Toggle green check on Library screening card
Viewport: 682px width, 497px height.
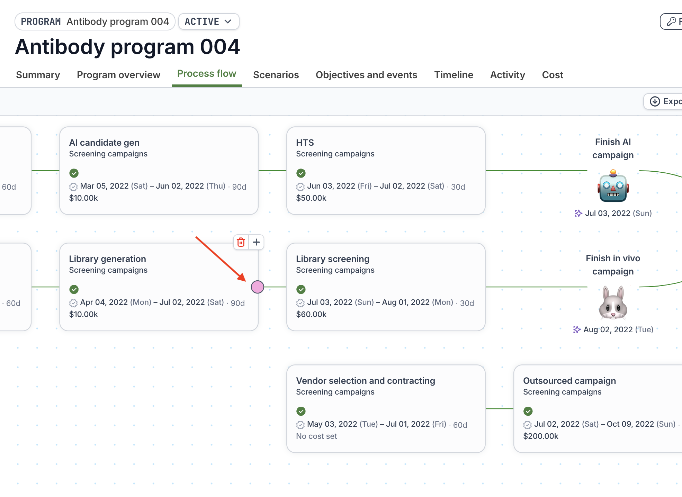tap(301, 289)
